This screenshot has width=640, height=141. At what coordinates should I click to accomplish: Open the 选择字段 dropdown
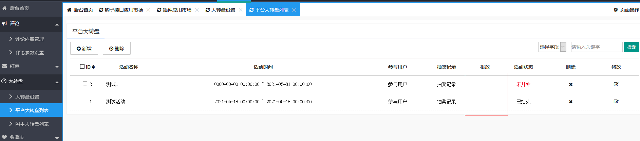tap(552, 47)
